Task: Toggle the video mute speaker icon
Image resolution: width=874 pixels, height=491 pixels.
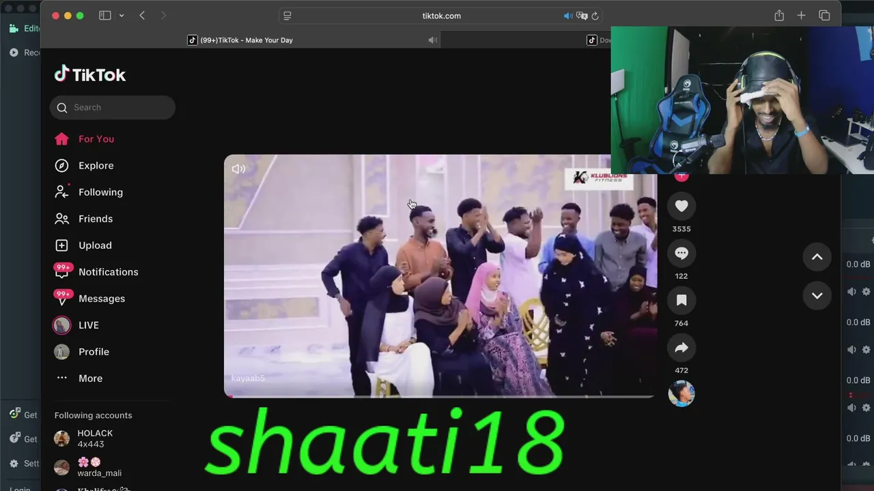Action: tap(238, 169)
